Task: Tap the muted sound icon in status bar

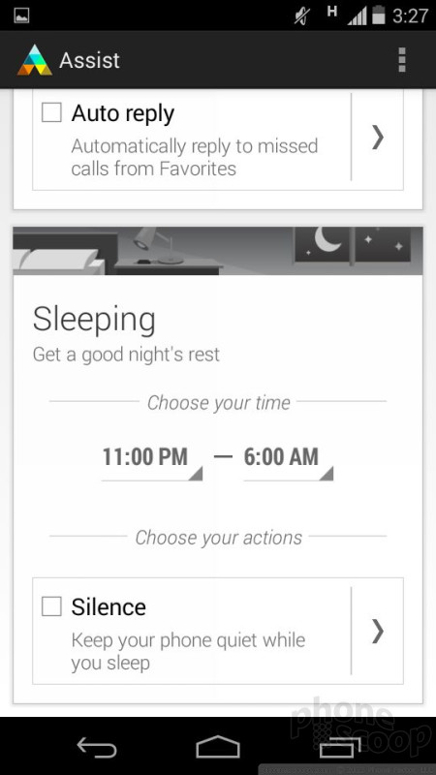Action: [302, 15]
